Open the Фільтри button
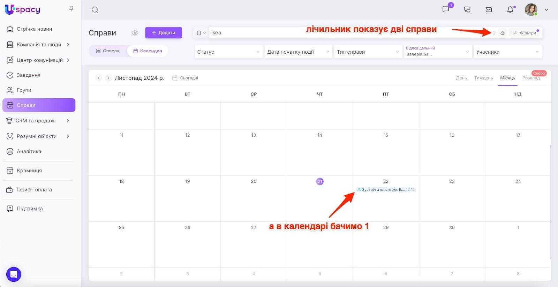The height and width of the screenshot is (287, 558). [x=525, y=33]
